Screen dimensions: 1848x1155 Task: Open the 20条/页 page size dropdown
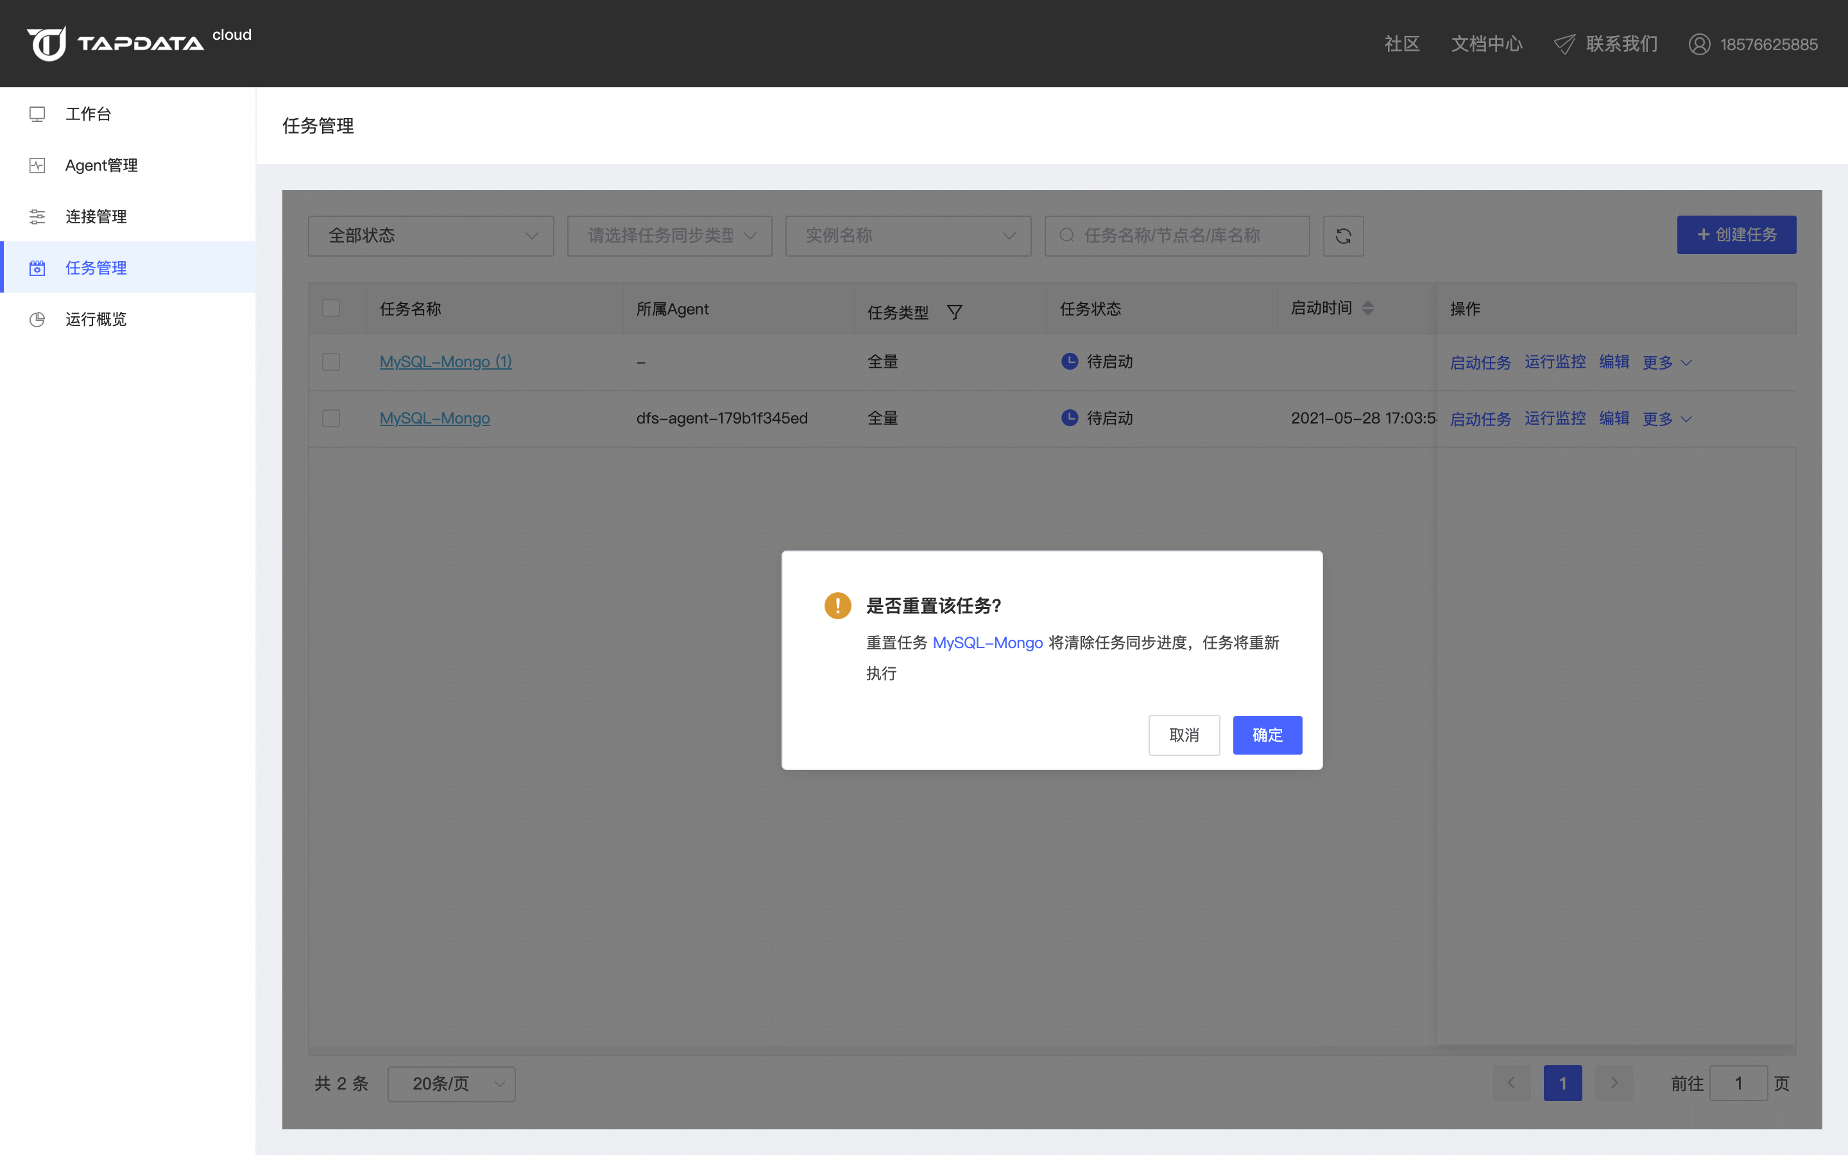point(451,1083)
